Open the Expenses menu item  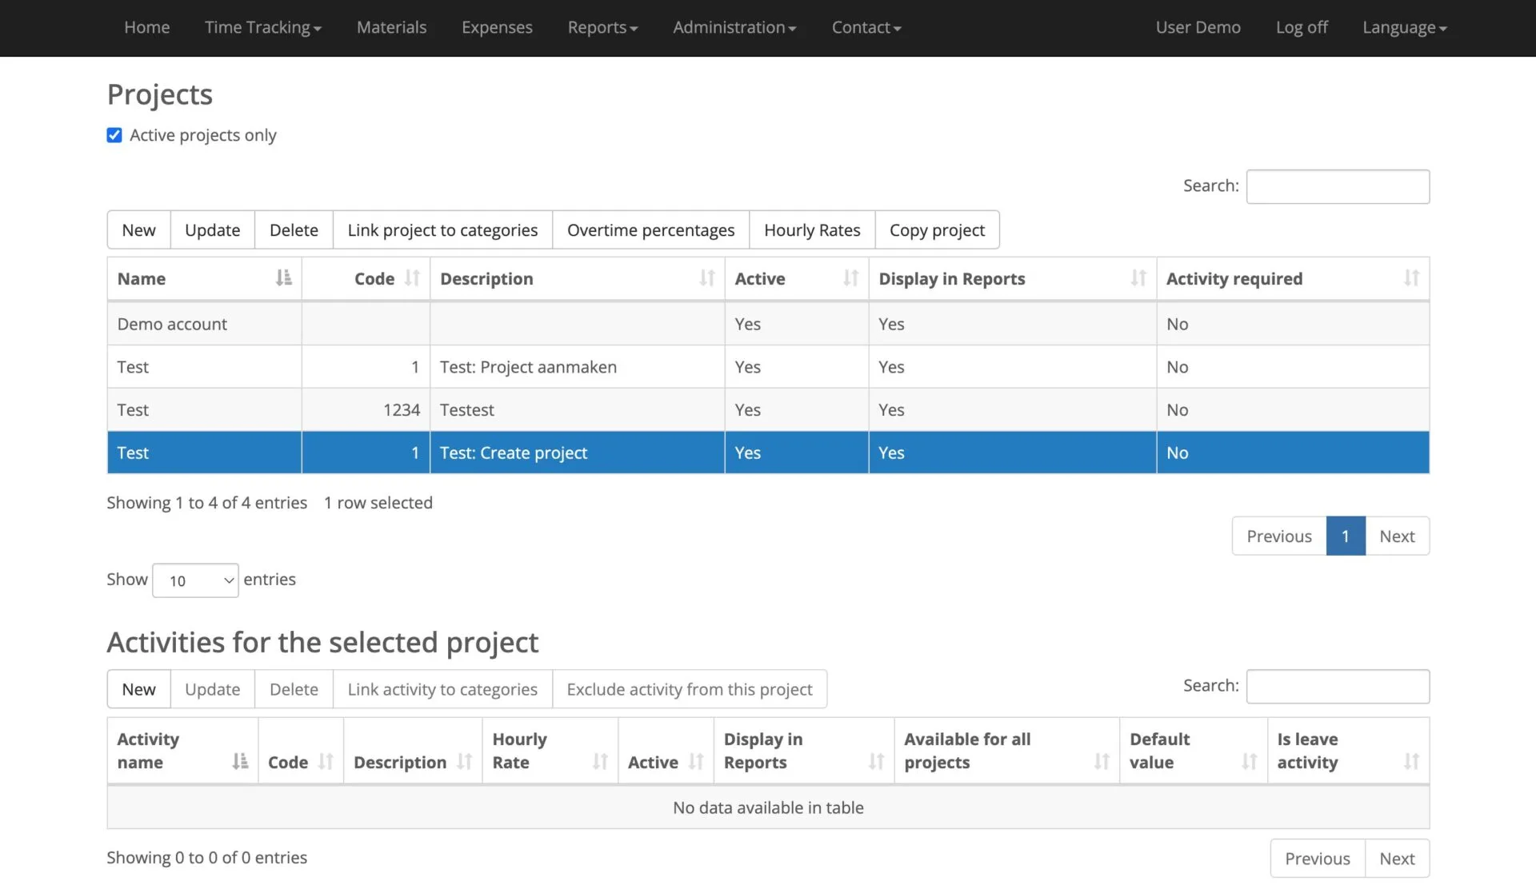point(497,27)
